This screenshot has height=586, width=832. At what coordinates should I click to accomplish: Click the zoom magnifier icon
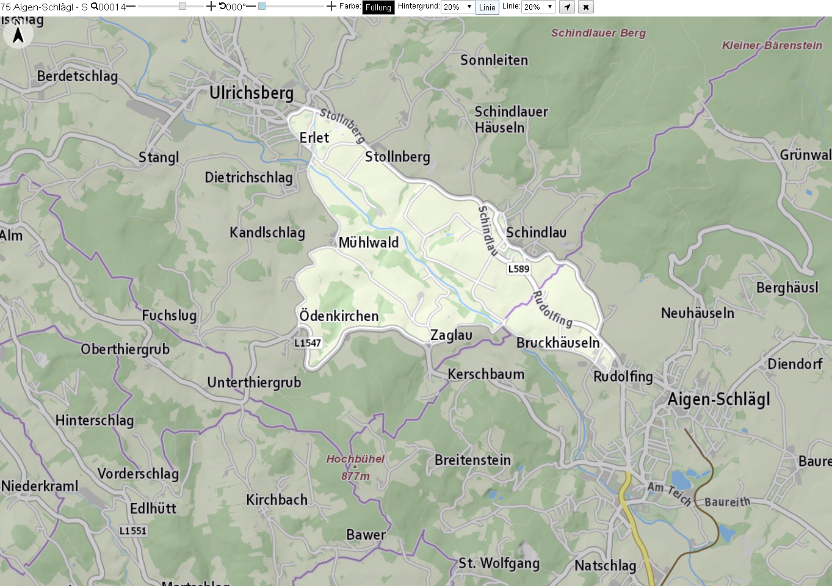coord(94,6)
